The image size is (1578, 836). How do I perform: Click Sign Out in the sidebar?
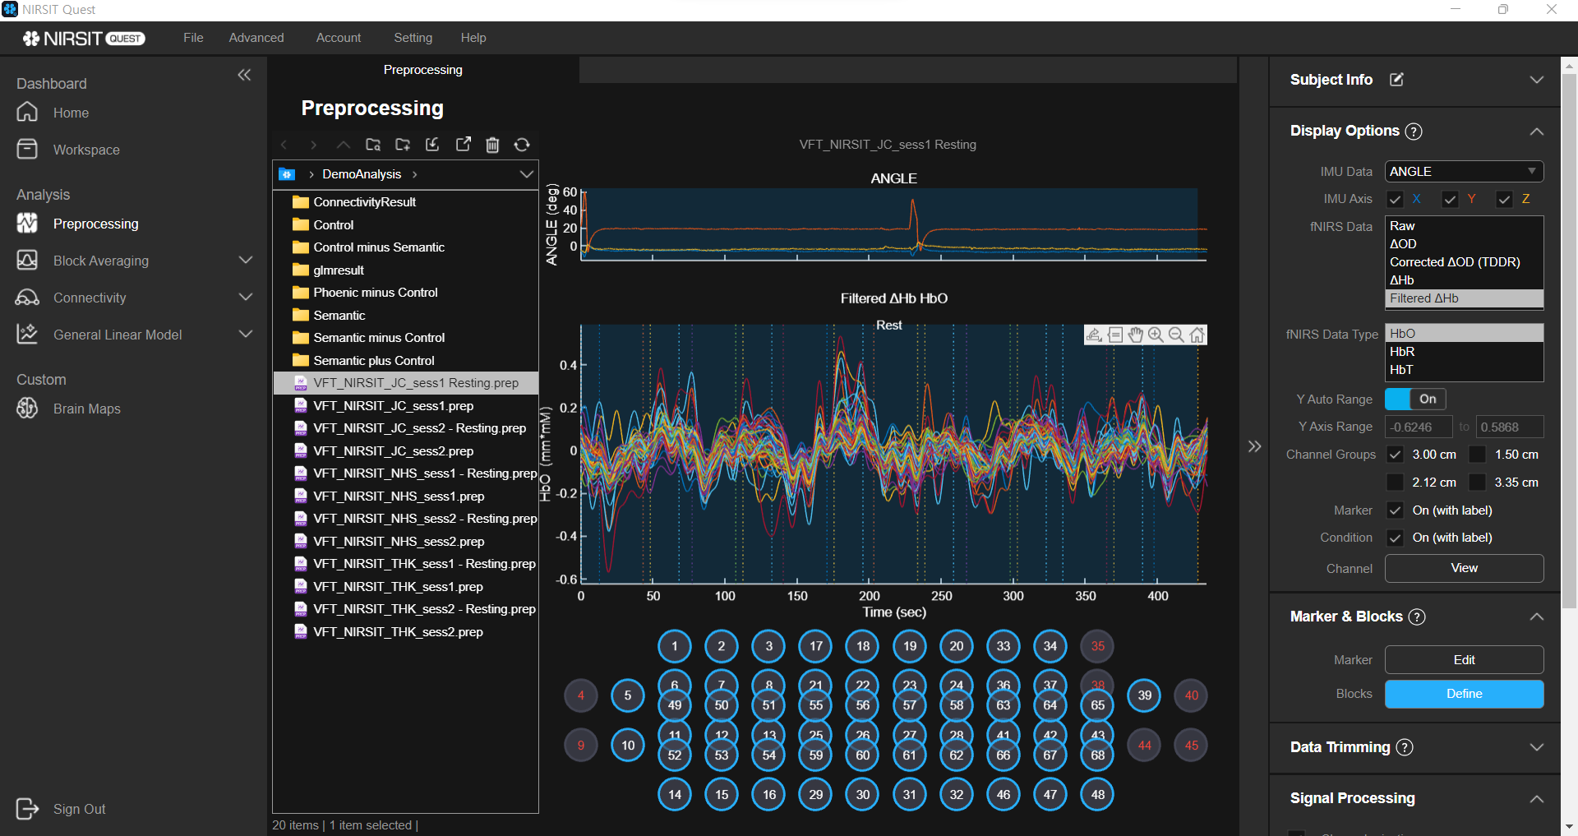tap(62, 809)
